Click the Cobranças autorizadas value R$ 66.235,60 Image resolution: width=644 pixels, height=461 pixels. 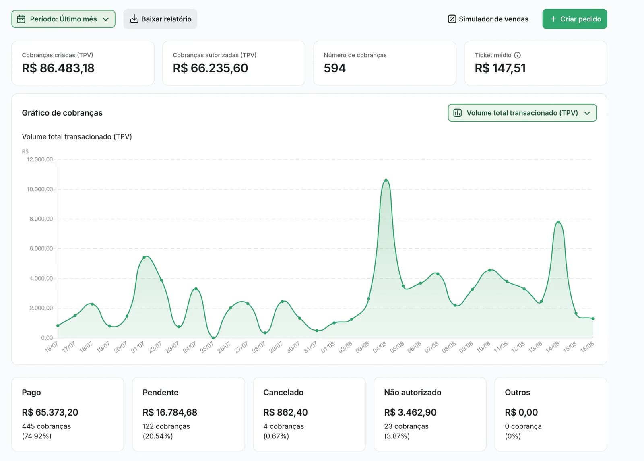tap(210, 68)
